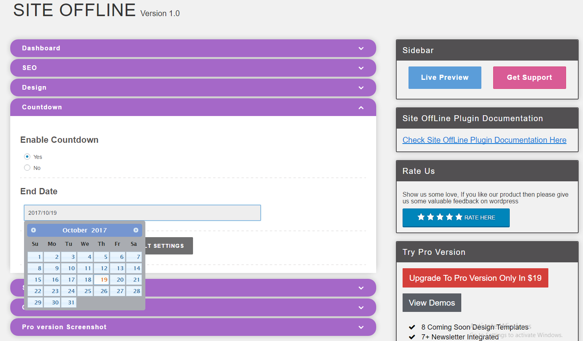This screenshot has height=341, width=583.
Task: Select highlighted October 19 in calendar
Action: (x=101, y=280)
